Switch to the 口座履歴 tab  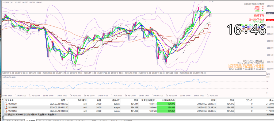click(32, 120)
